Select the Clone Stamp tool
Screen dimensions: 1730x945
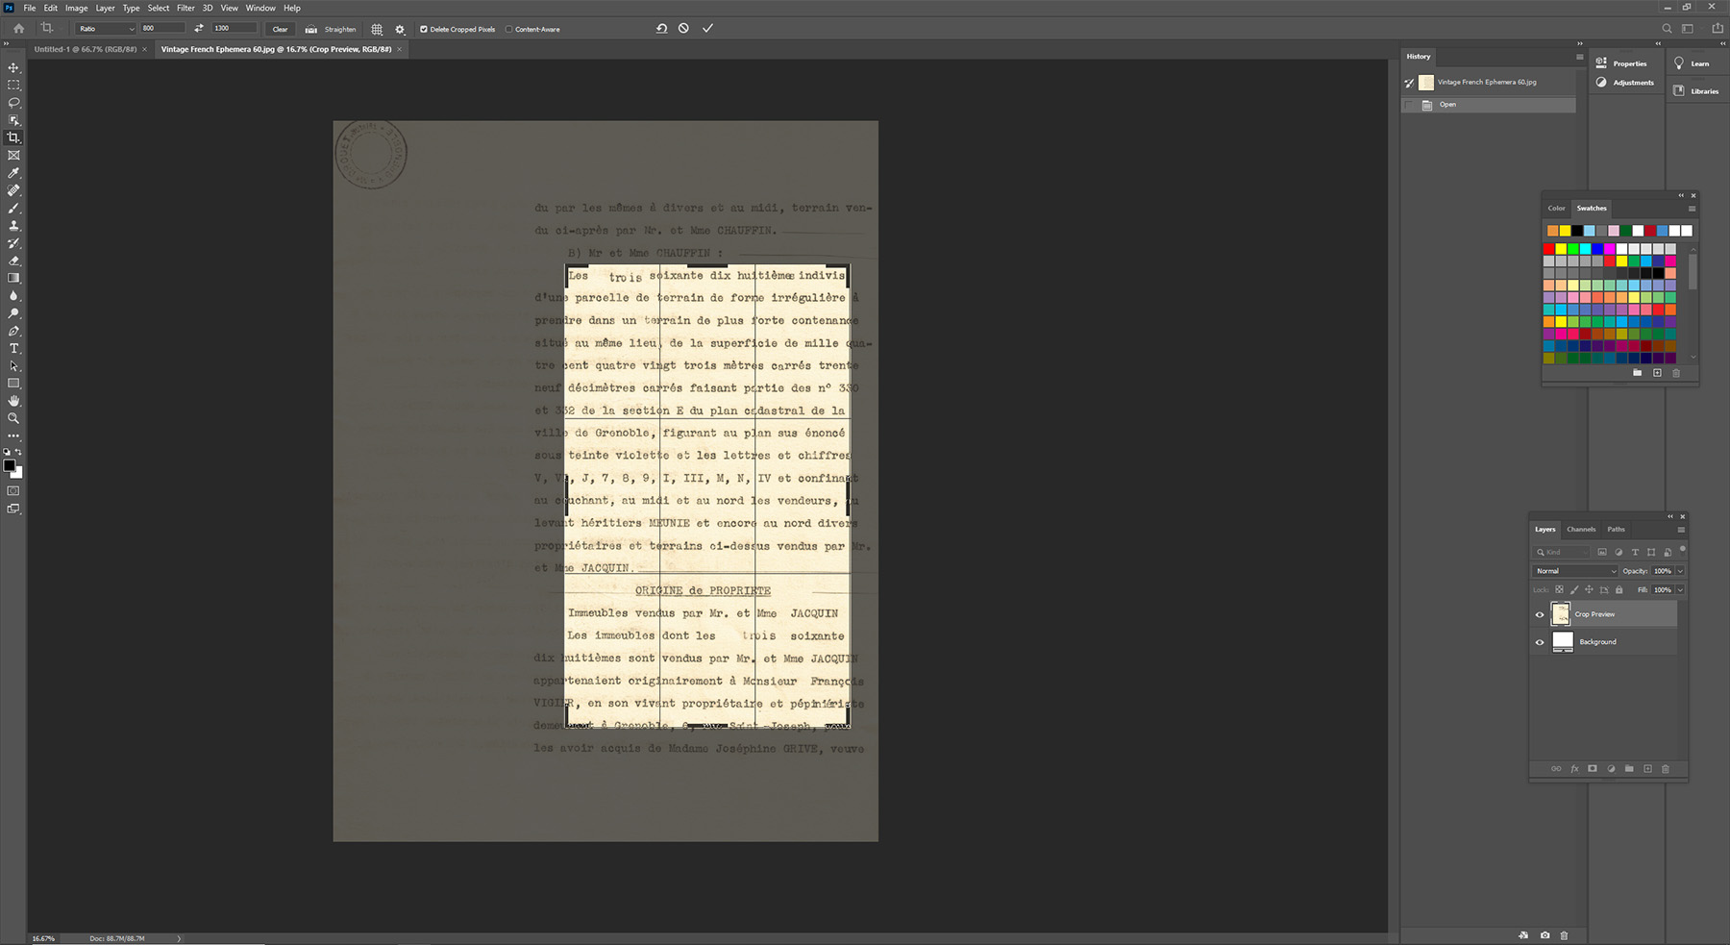pos(13,225)
